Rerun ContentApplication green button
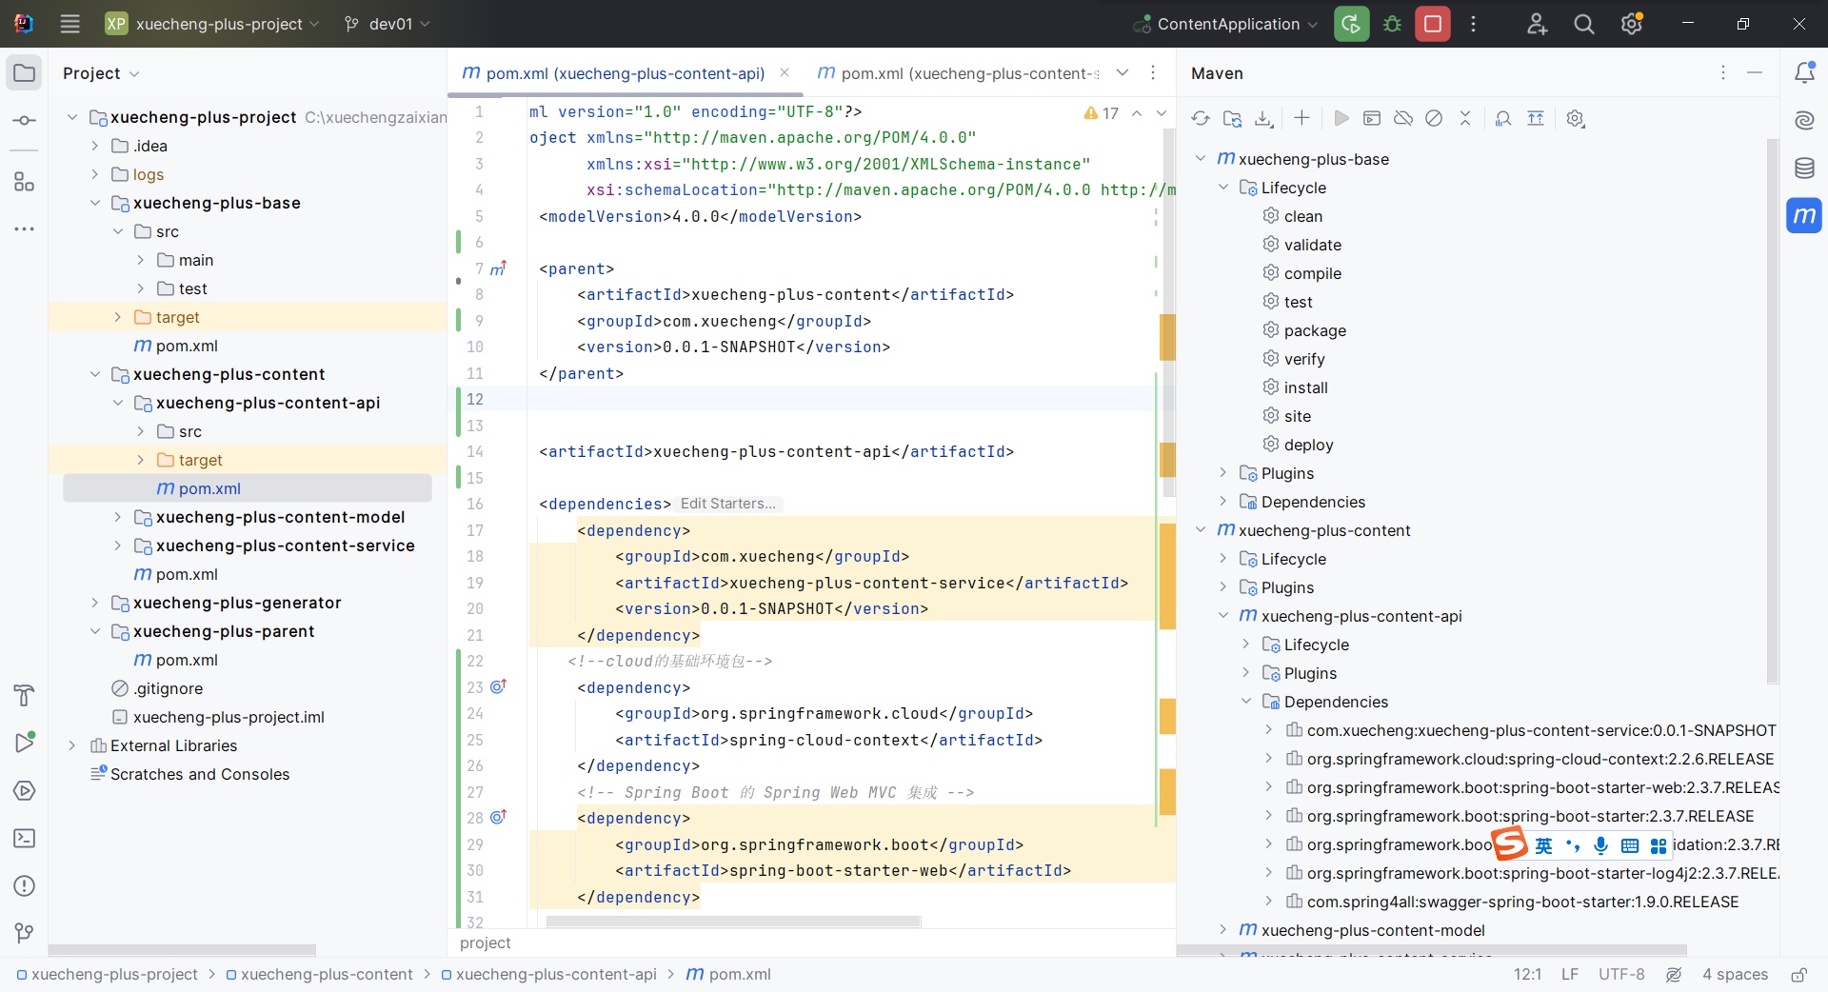This screenshot has height=992, width=1828. coord(1351,24)
